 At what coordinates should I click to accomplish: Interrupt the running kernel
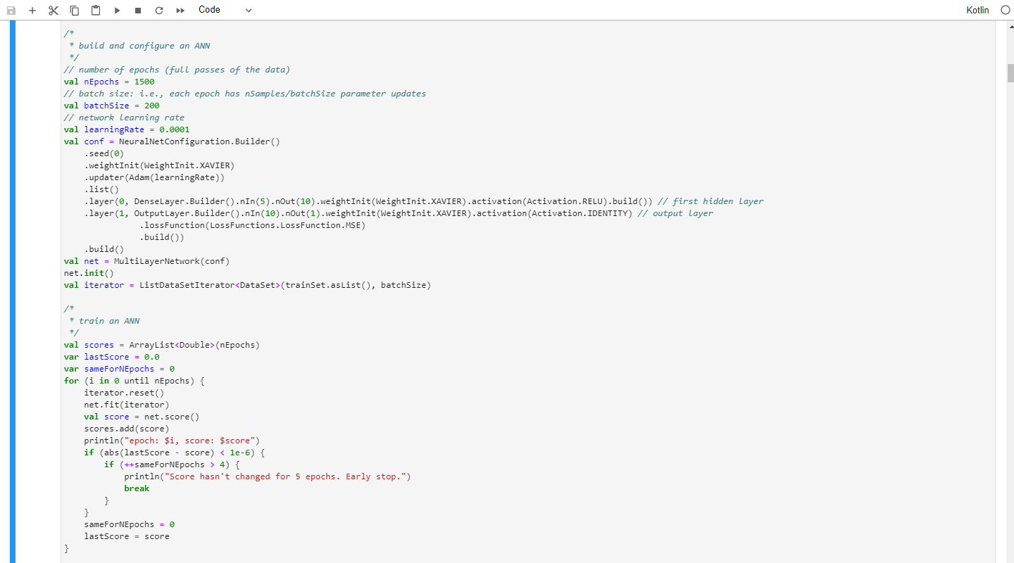[138, 10]
